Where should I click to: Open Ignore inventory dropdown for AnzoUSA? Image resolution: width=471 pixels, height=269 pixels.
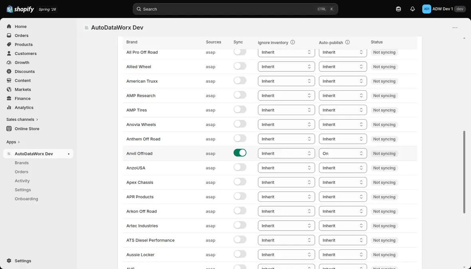coord(286,168)
